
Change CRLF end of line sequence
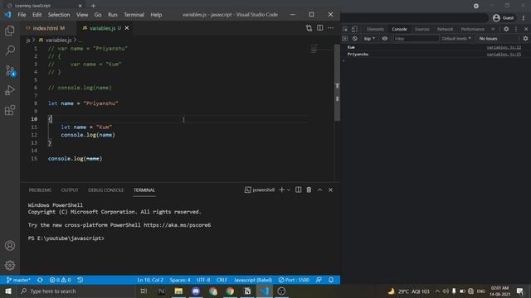point(222,280)
